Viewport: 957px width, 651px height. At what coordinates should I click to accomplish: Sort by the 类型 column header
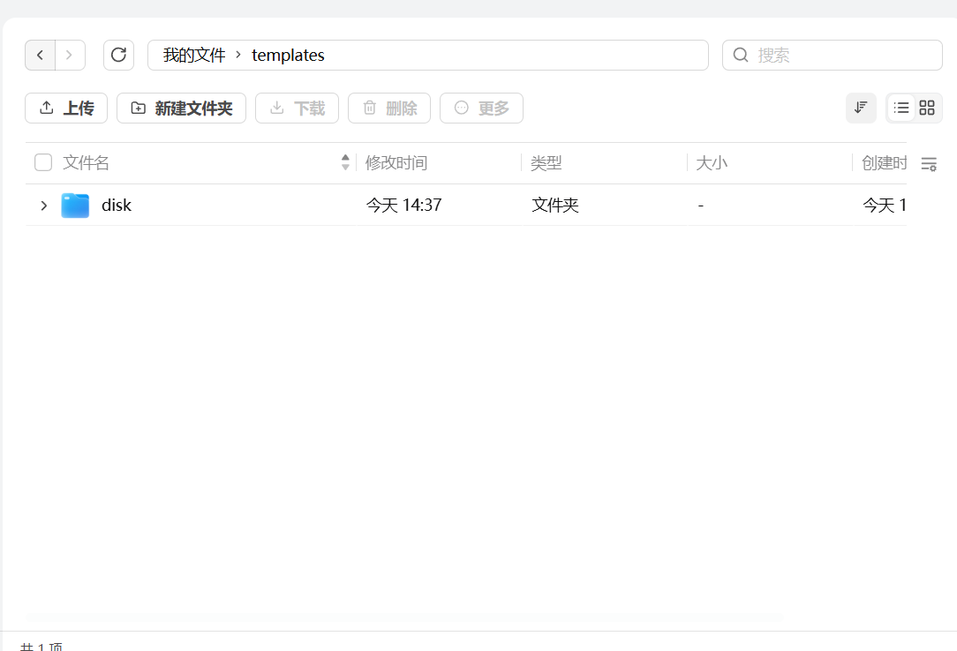[x=546, y=162]
